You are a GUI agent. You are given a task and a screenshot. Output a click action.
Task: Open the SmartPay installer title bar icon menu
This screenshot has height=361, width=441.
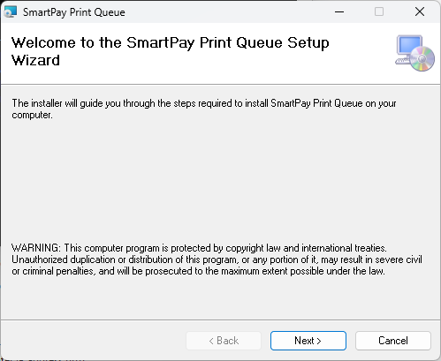click(11, 11)
